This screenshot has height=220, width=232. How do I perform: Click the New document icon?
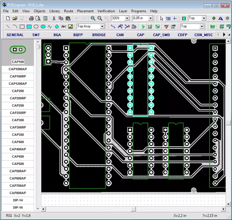[x=8, y=18]
